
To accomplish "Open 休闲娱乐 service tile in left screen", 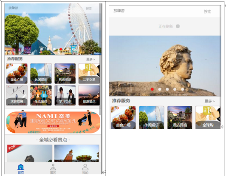I will point(41,74).
